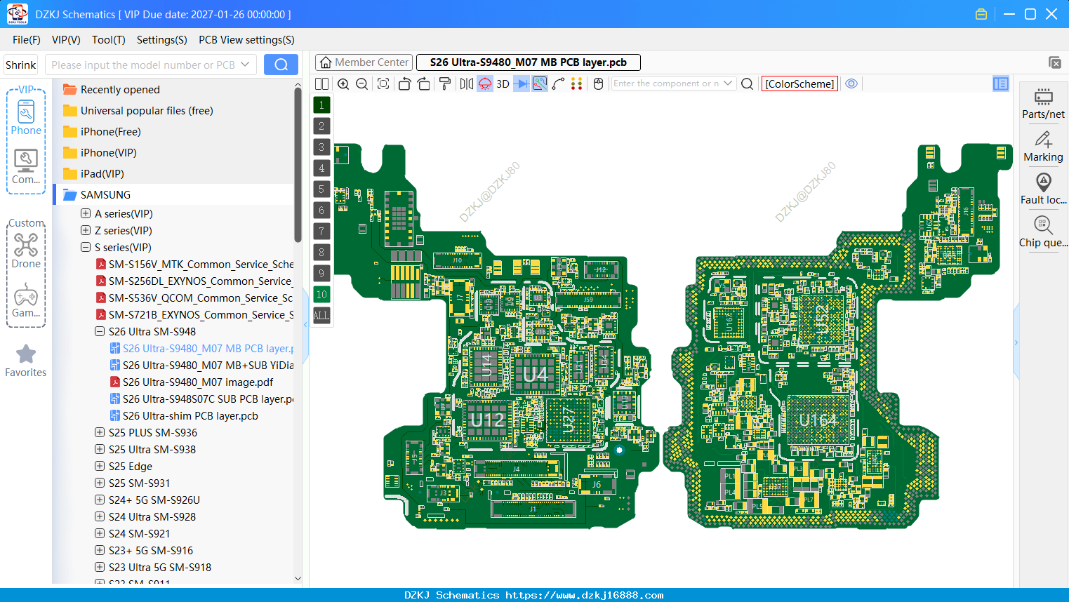Image resolution: width=1069 pixels, height=602 pixels.
Task: Select PCB layer 10
Action: 321,295
